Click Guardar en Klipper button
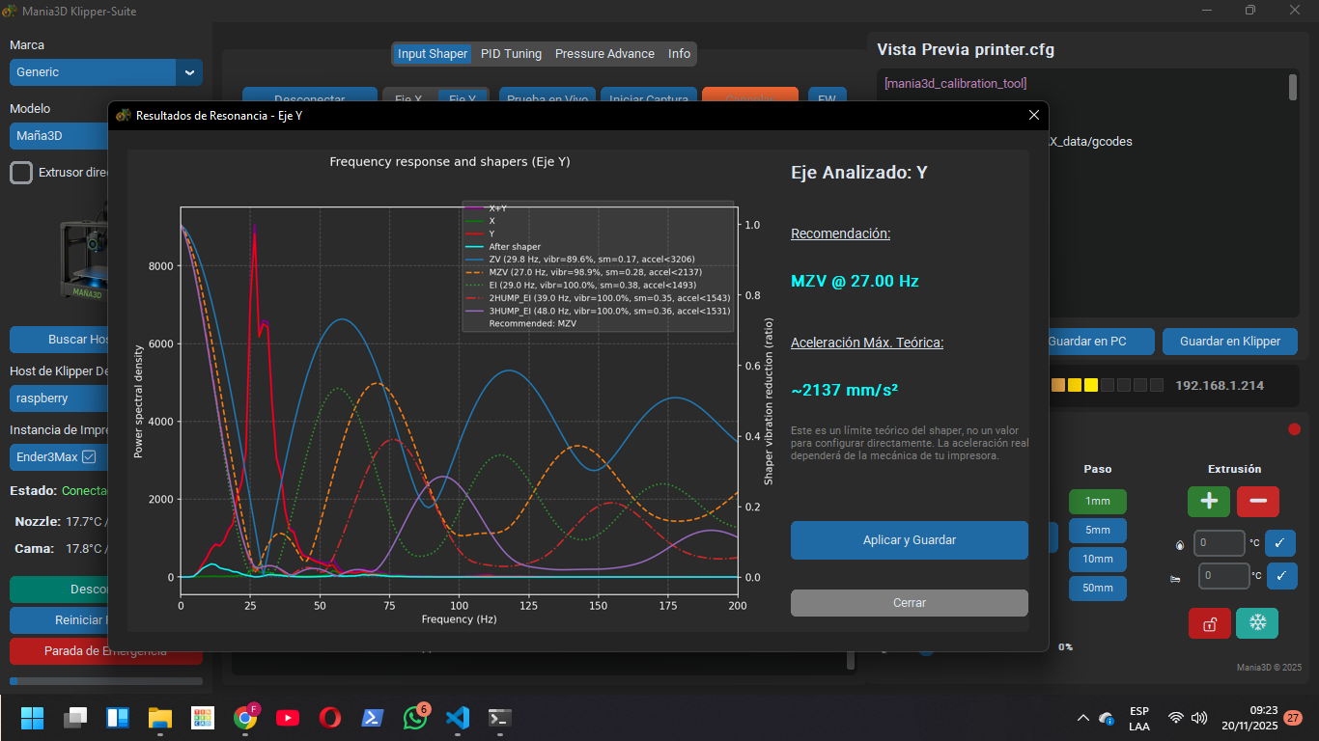This screenshot has width=1319, height=741. click(1229, 341)
